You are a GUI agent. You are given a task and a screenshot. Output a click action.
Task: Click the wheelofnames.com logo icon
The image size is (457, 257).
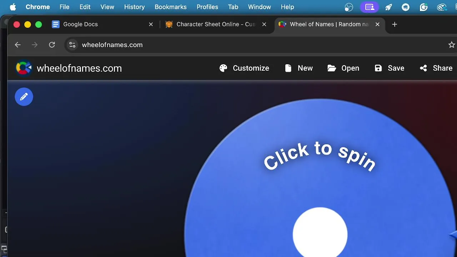coord(24,68)
